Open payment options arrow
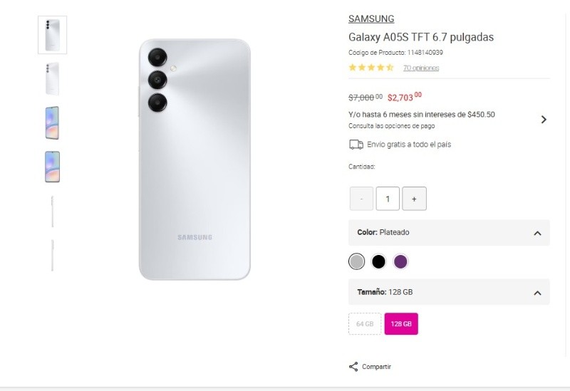 (x=544, y=120)
